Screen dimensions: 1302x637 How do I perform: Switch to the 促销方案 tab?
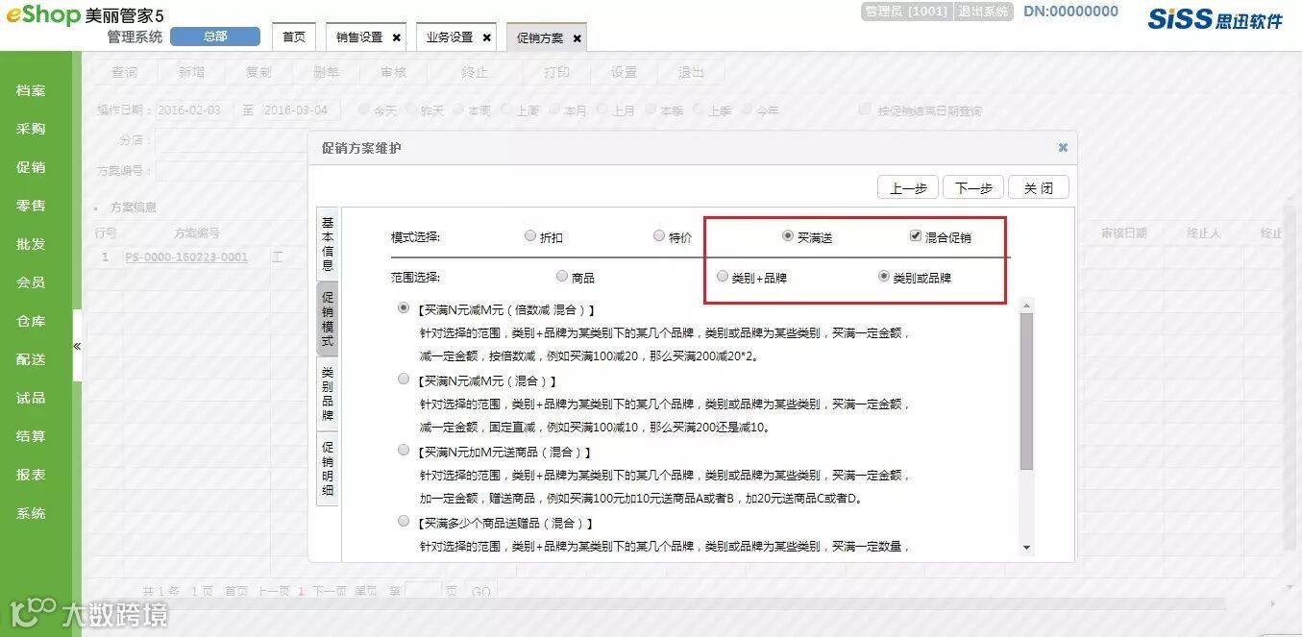(x=540, y=38)
